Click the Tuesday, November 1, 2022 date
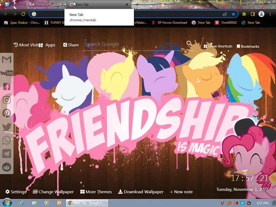The width and height of the screenshot is (276, 207). (242, 189)
